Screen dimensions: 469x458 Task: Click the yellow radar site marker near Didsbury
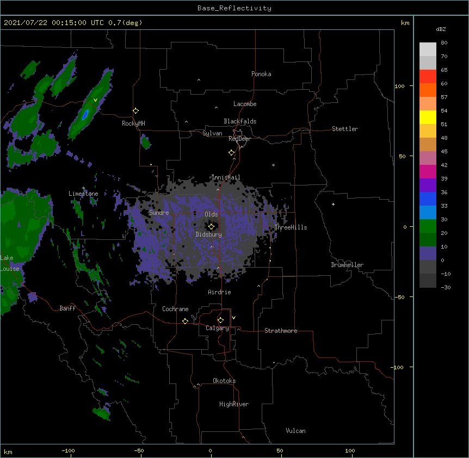click(x=211, y=227)
